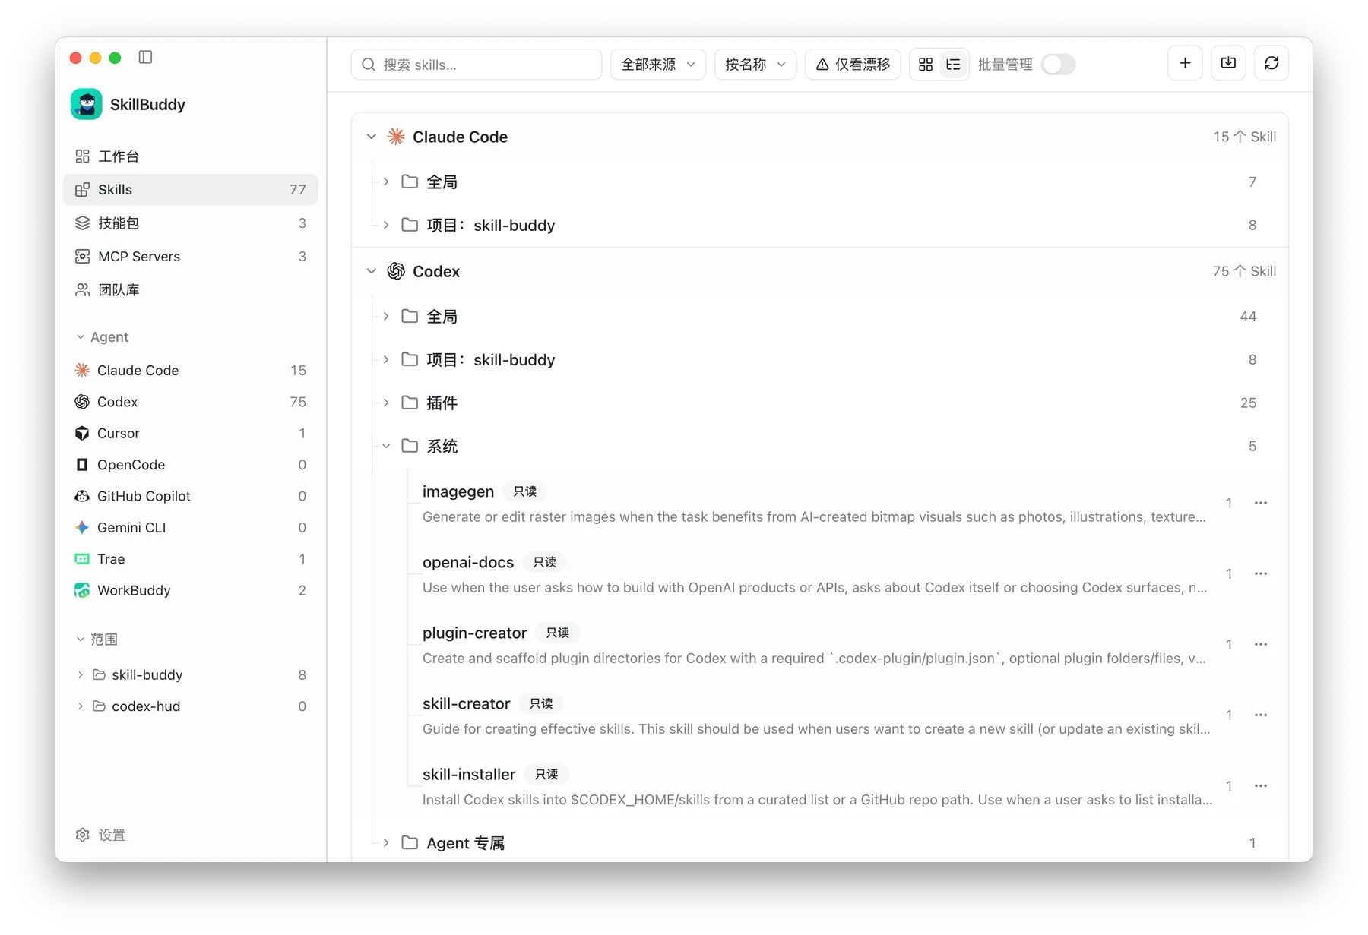
Task: Filter by Claude Code agent label
Action: (138, 370)
